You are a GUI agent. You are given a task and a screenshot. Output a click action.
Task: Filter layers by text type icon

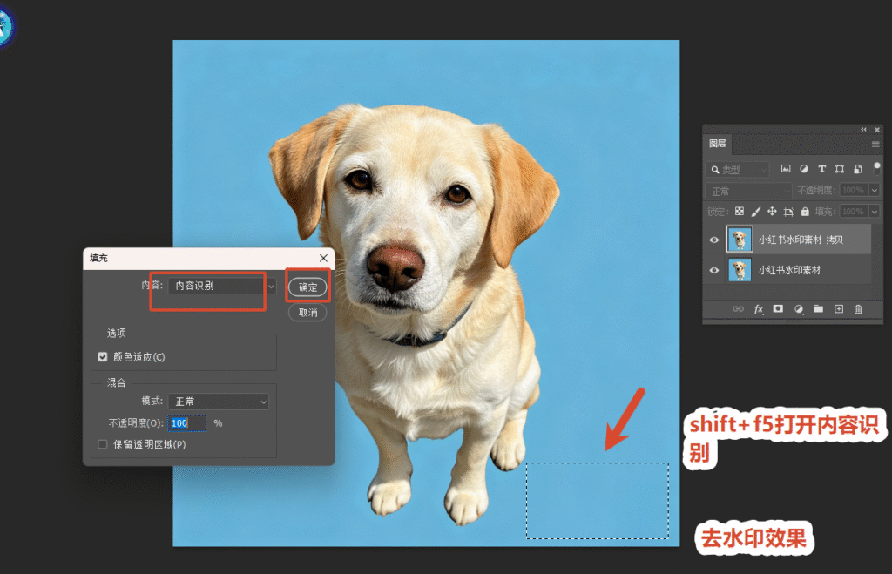tap(822, 168)
